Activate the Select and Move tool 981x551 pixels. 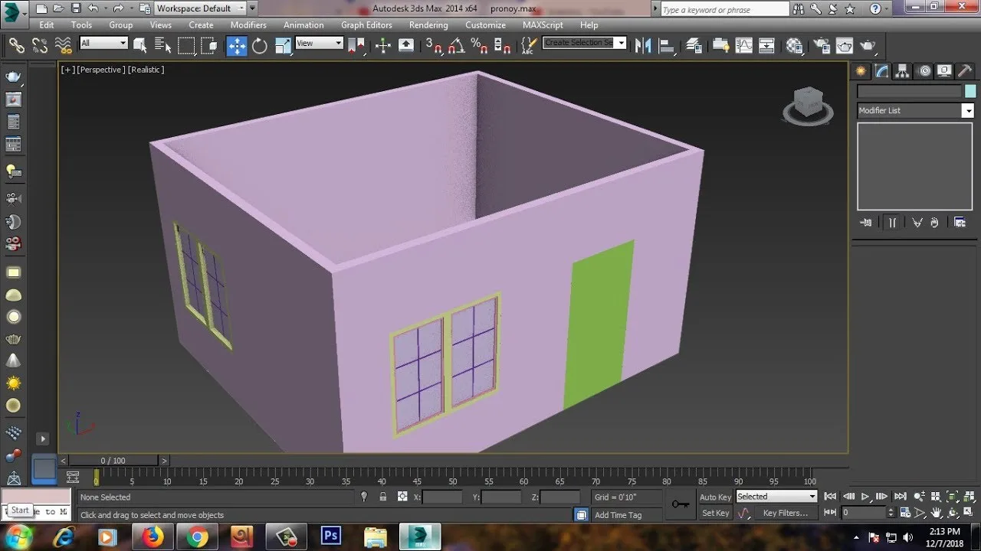pos(237,46)
